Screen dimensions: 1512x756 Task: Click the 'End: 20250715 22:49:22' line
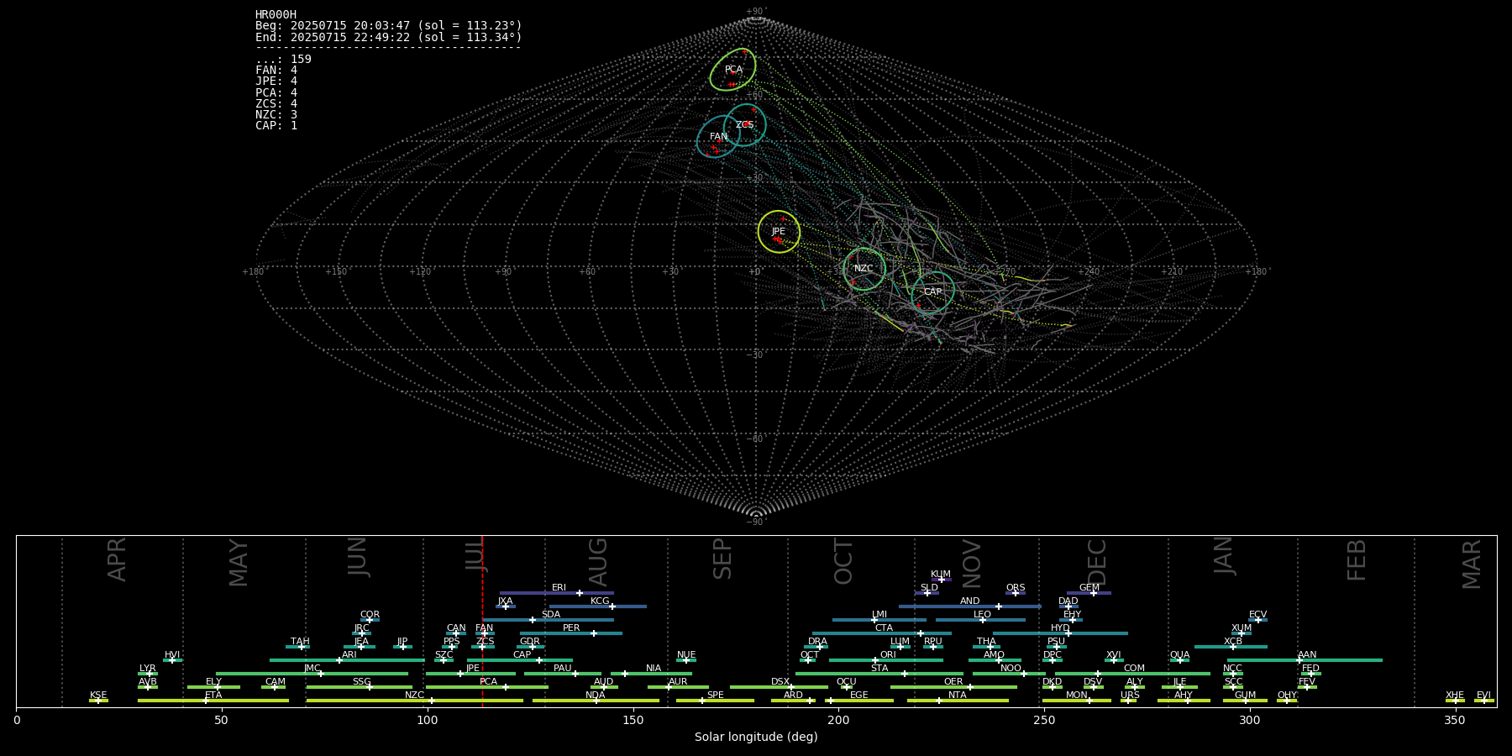point(389,38)
